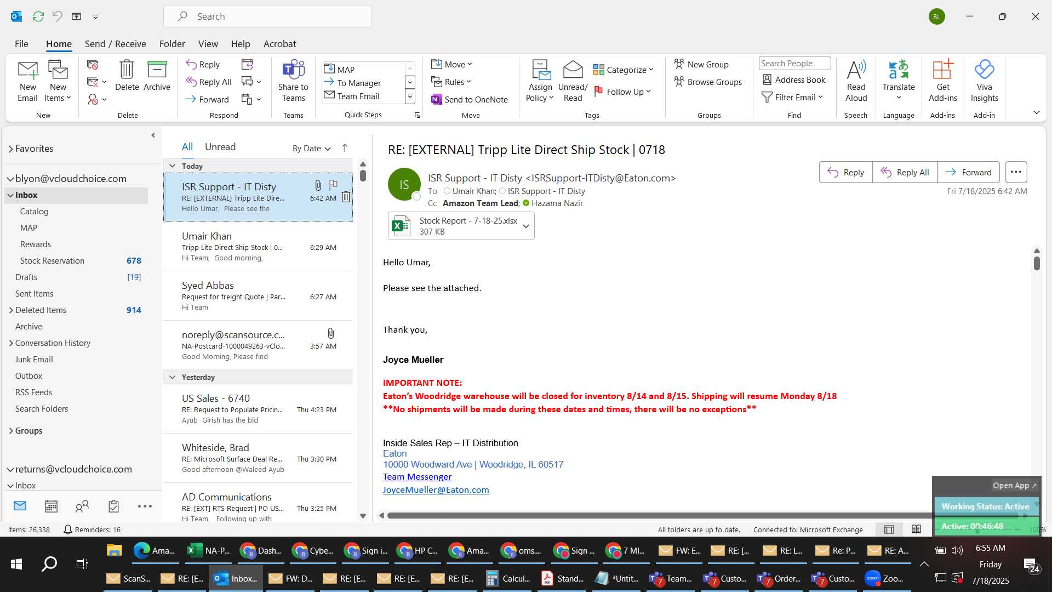Screen dimensions: 1052x592
Task: Toggle Unread/Read status
Action: tap(573, 81)
